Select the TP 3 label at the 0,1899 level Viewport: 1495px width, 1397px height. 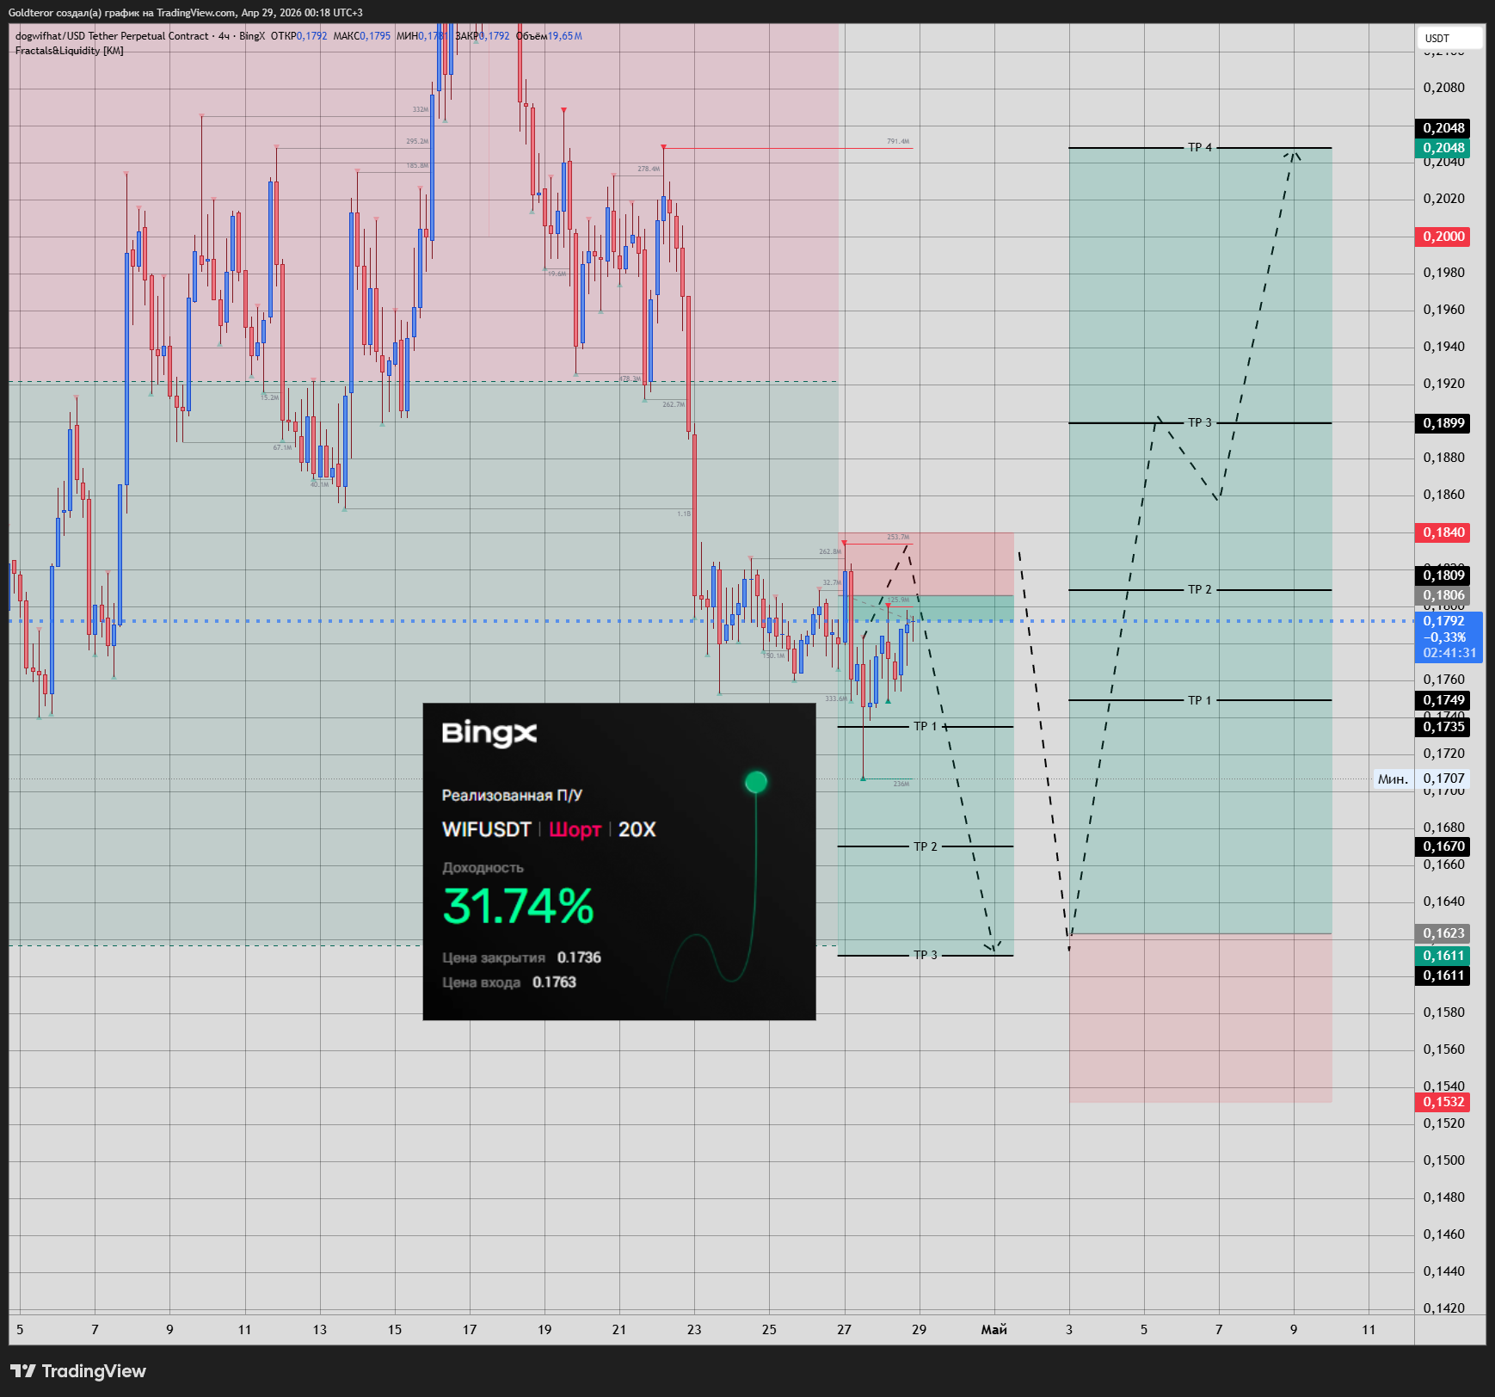[1200, 423]
